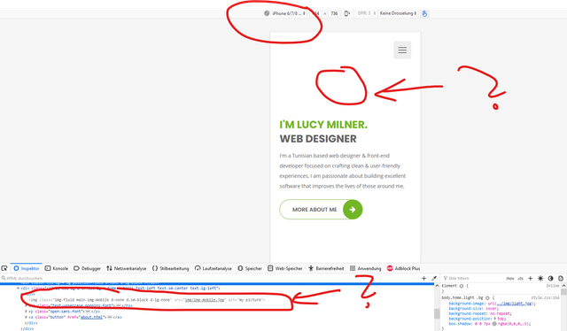
Task: Click the viewport height field showing 736
Action: click(334, 13)
